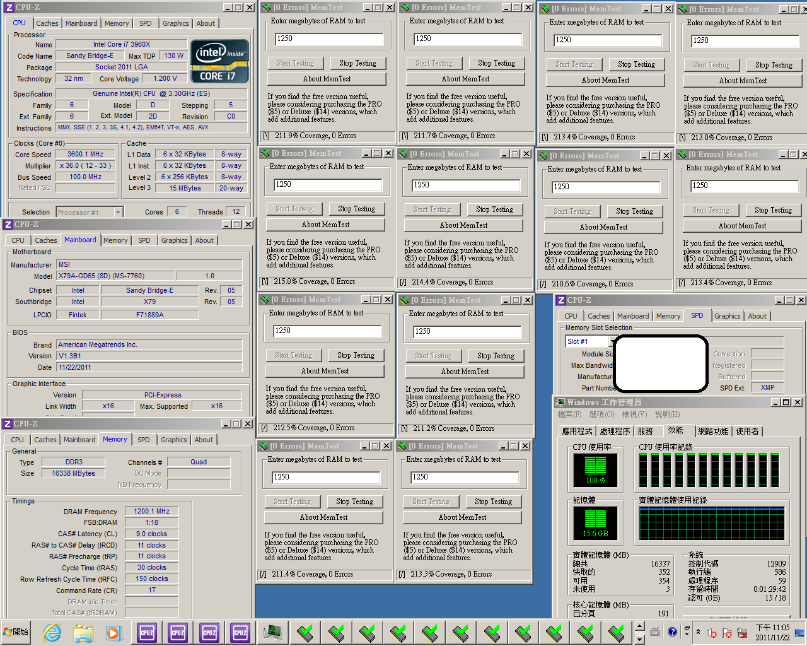This screenshot has height=646, width=807.
Task: Open the 說明(H) menu in Task Manager
Action: pyautogui.click(x=667, y=414)
